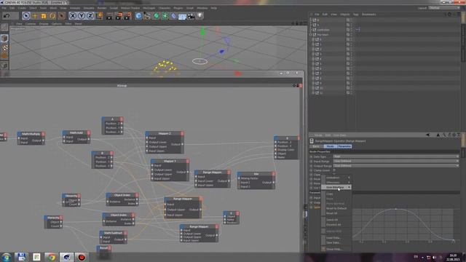Choose Load Data in context menu

pyautogui.click(x=333, y=238)
